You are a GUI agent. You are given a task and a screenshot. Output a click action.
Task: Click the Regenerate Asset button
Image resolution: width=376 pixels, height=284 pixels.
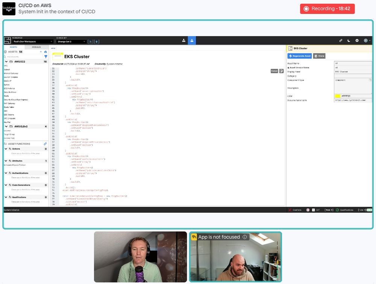click(x=300, y=56)
